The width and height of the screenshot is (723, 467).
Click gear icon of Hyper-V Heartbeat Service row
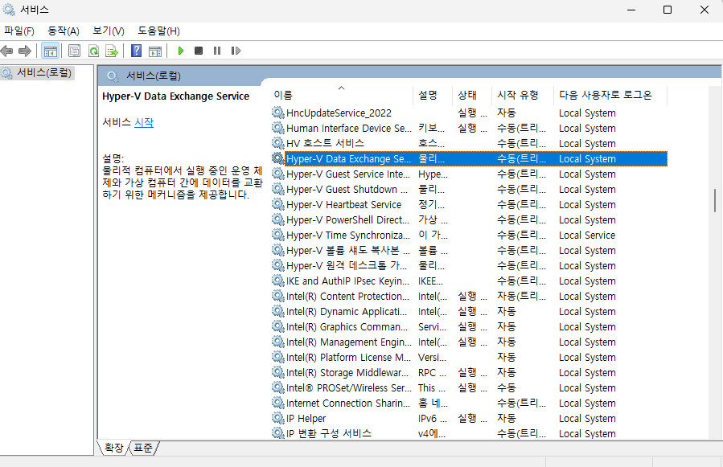pyautogui.click(x=278, y=204)
